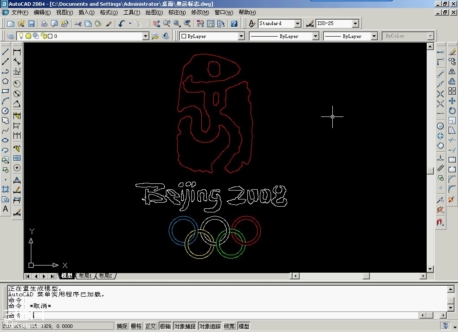Open the Undo history dropdown arrow
This screenshot has height=332, width=458.
130,24
